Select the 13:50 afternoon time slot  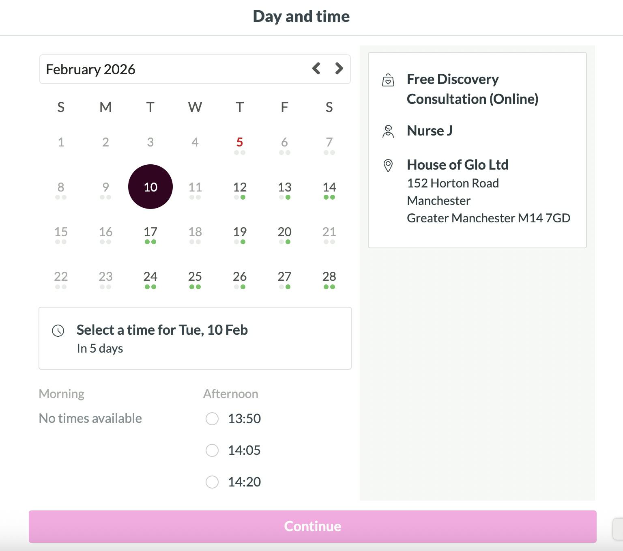pos(212,419)
